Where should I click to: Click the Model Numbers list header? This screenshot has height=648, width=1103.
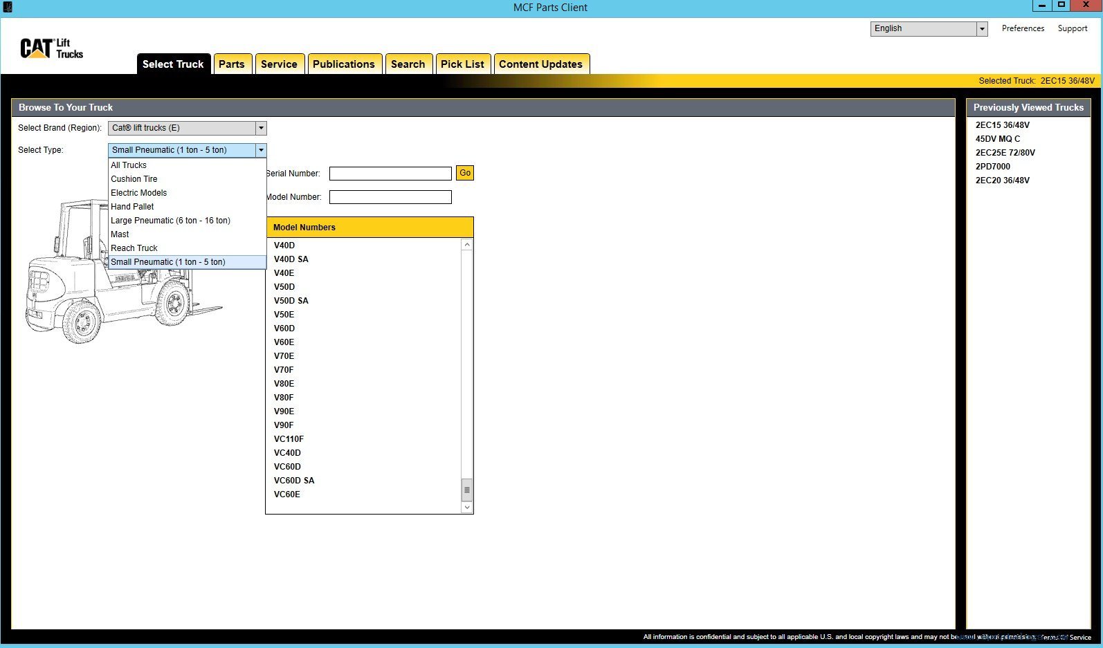pos(370,228)
